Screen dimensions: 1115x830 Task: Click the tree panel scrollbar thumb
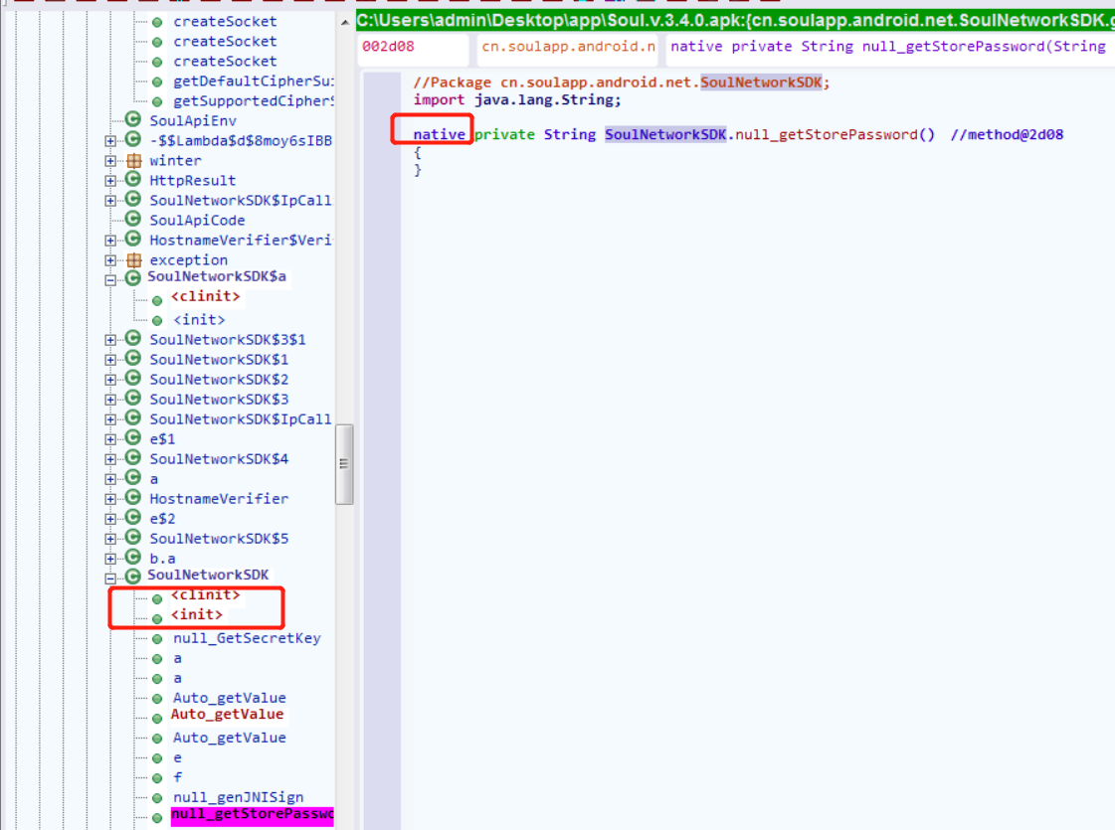pyautogui.click(x=344, y=464)
